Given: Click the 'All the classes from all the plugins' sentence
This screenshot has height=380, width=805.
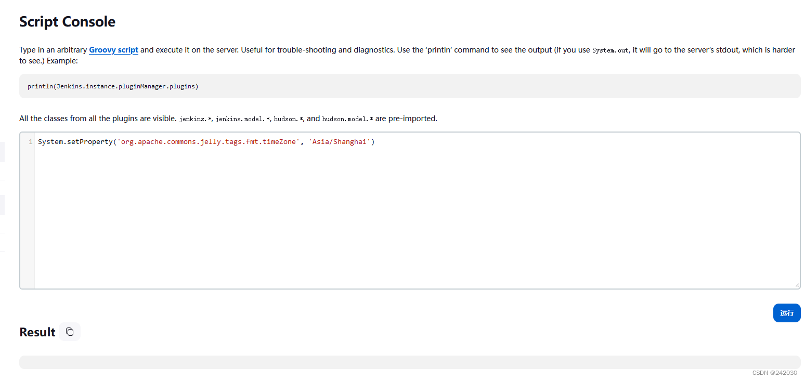Looking at the screenshot, I should 228,119.
